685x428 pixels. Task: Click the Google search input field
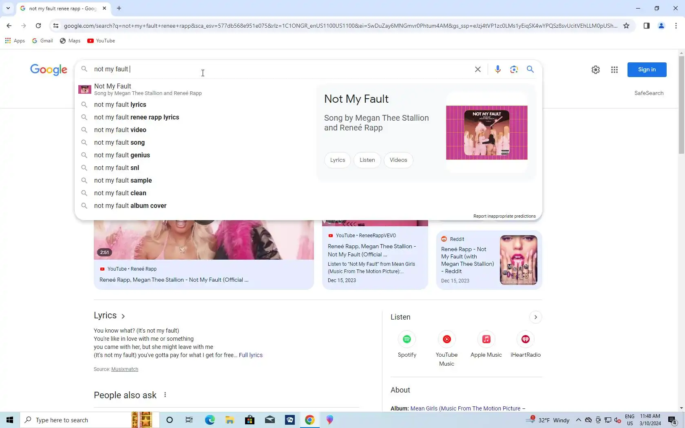(x=281, y=69)
